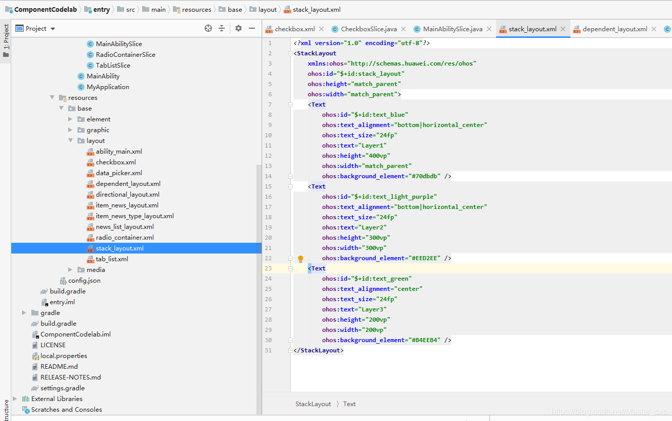Click Text in bottom editor breadcrumb

click(349, 404)
